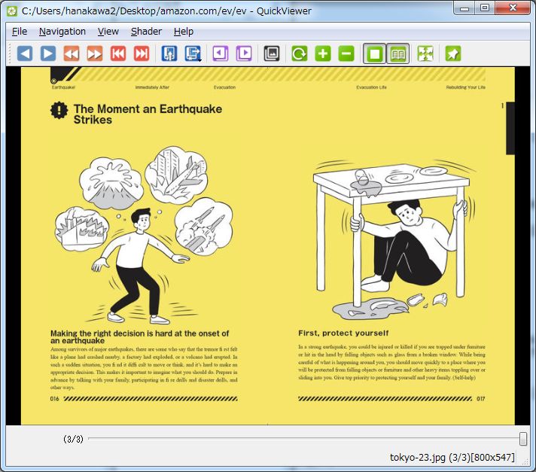Zoom in with green plus icon

[323, 53]
